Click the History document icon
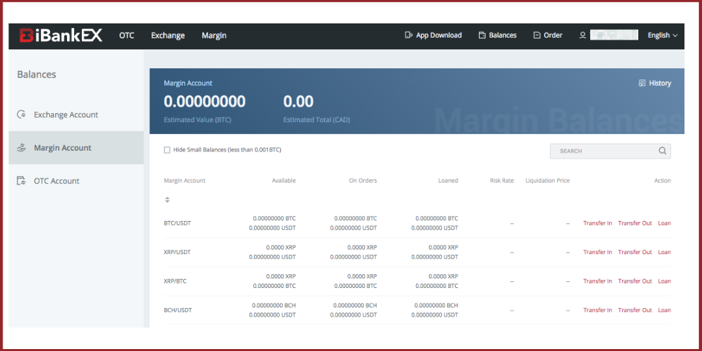This screenshot has height=351, width=702. pos(642,83)
